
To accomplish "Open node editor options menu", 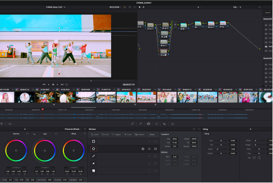I will [x=259, y=7].
